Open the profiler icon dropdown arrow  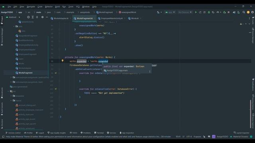coord(220,12)
